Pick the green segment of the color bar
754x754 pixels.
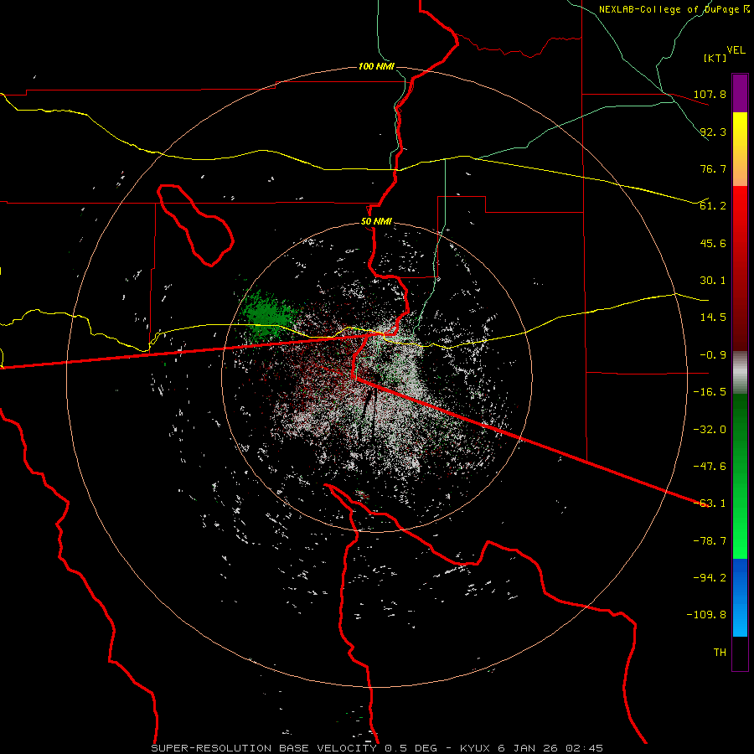pyautogui.click(x=740, y=476)
